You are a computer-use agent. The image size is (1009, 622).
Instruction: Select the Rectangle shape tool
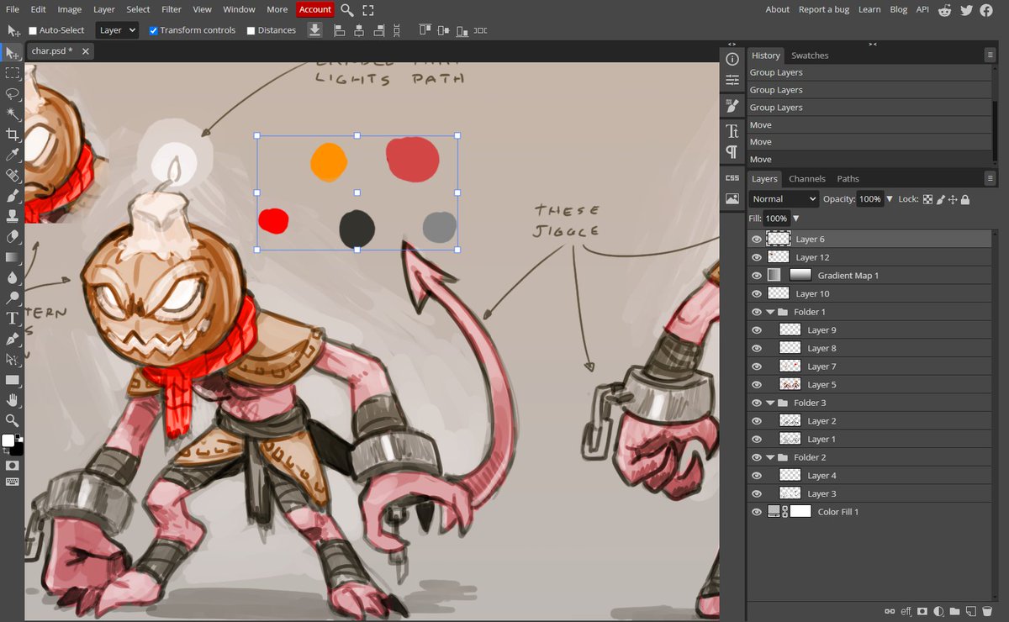click(x=13, y=380)
